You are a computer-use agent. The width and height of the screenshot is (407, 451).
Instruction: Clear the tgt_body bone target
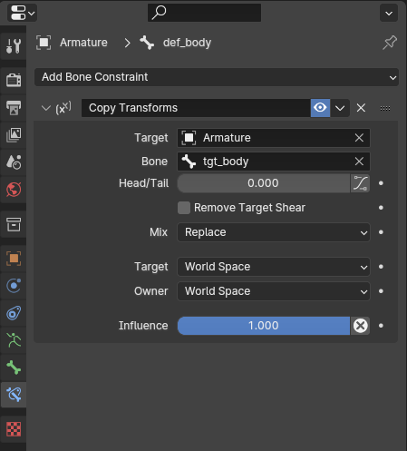(359, 162)
